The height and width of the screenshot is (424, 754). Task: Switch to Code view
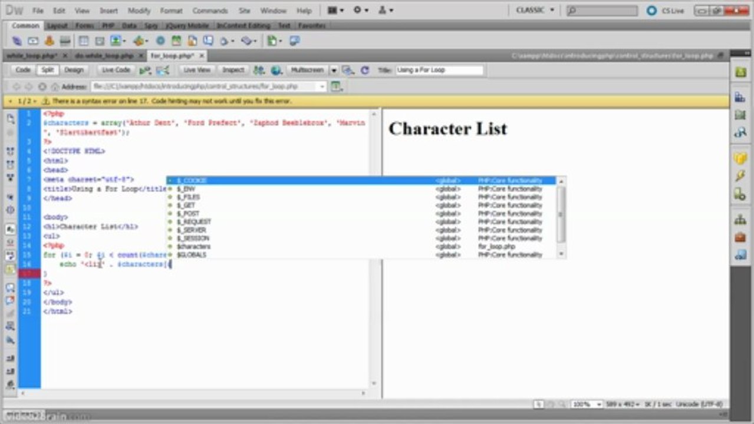tap(23, 69)
